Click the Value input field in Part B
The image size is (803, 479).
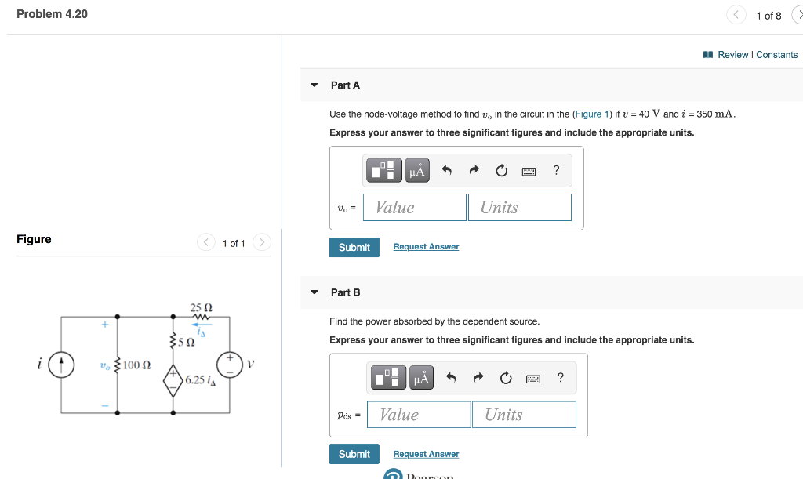(419, 414)
